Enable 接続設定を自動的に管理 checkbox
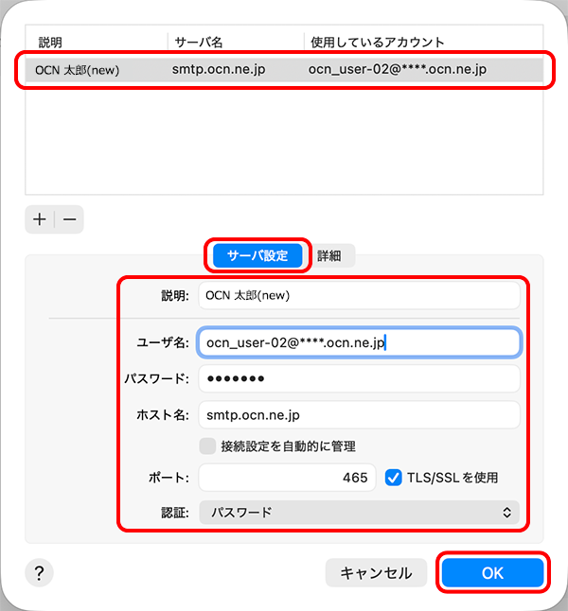568x611 pixels. 207,445
